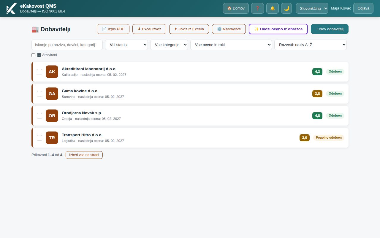The height and width of the screenshot is (238, 380).
Task: Go home with the Domov button
Action: pos(236,8)
